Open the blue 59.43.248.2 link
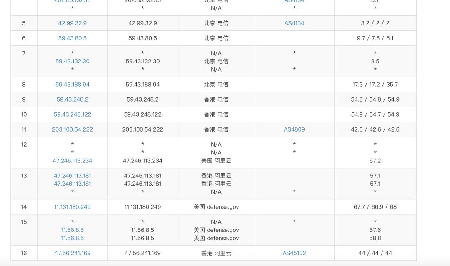The image size is (450, 266). (x=72, y=99)
